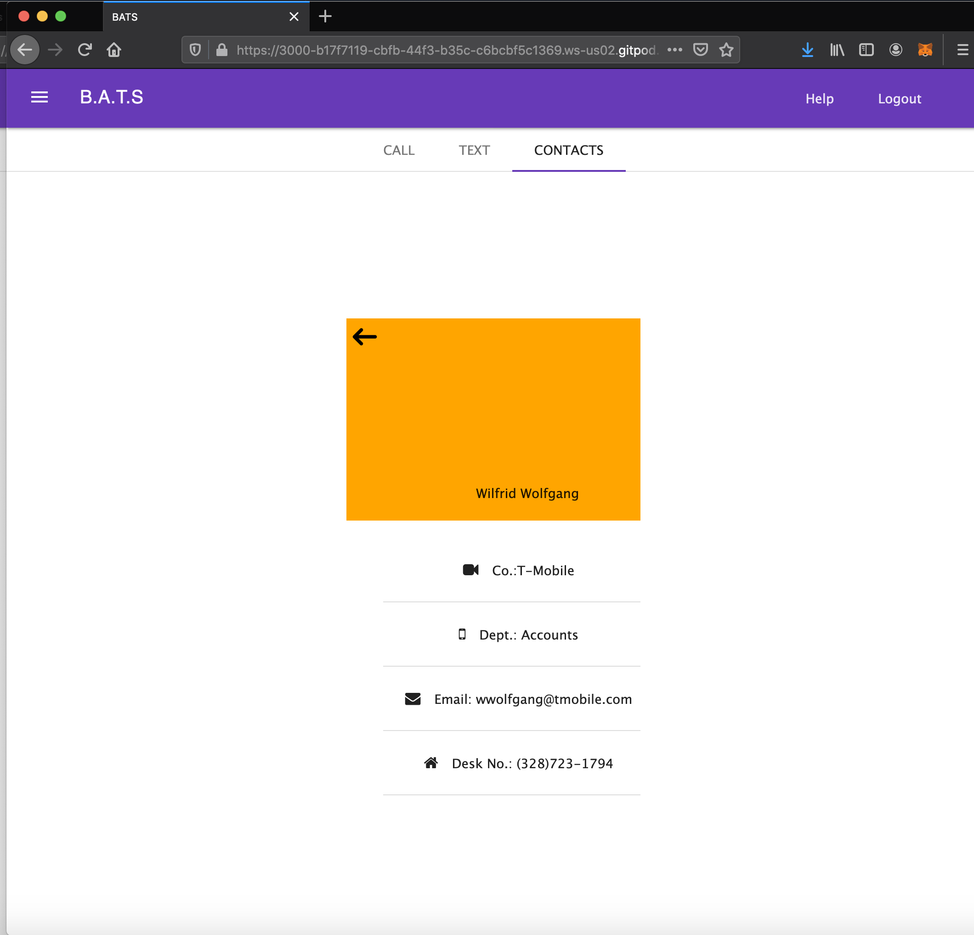This screenshot has width=974, height=935.
Task: Click the black back arrow on contact card
Action: [365, 336]
